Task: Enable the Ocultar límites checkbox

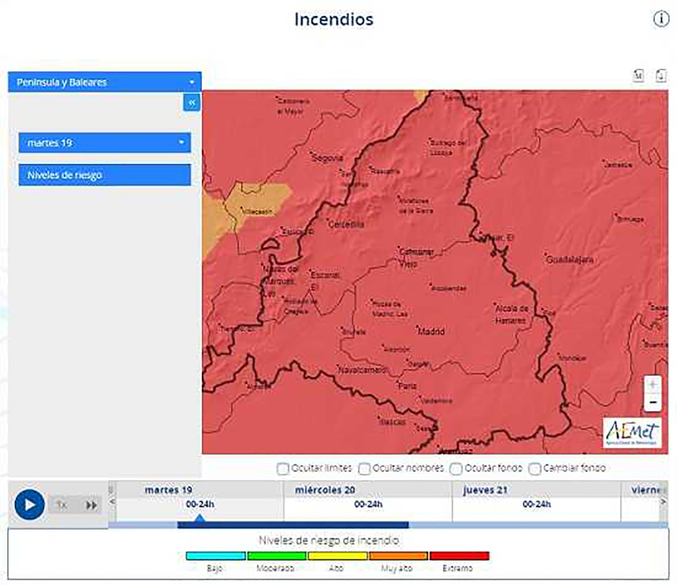Action: tap(283, 469)
